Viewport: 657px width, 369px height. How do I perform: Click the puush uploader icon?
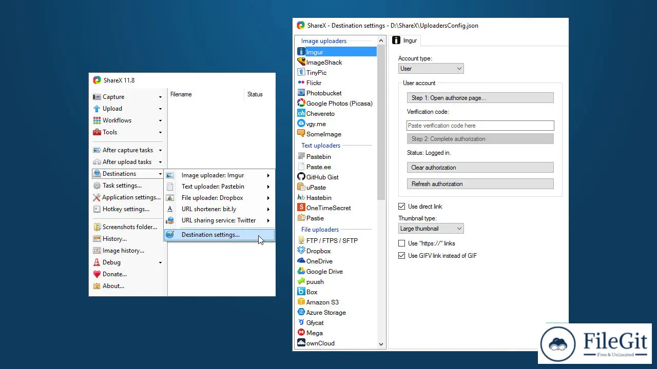301,281
